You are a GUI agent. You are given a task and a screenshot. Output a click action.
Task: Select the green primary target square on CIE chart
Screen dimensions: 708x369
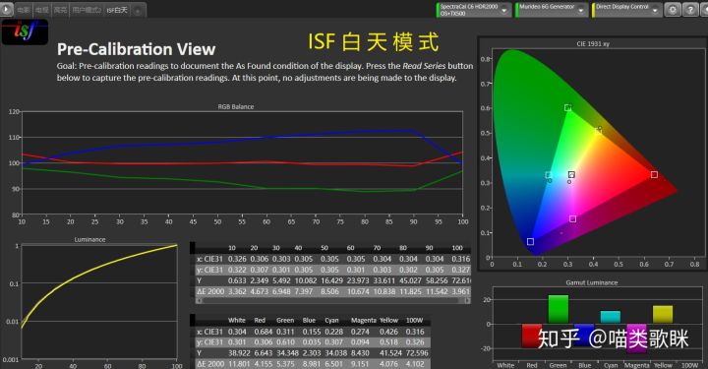567,108
